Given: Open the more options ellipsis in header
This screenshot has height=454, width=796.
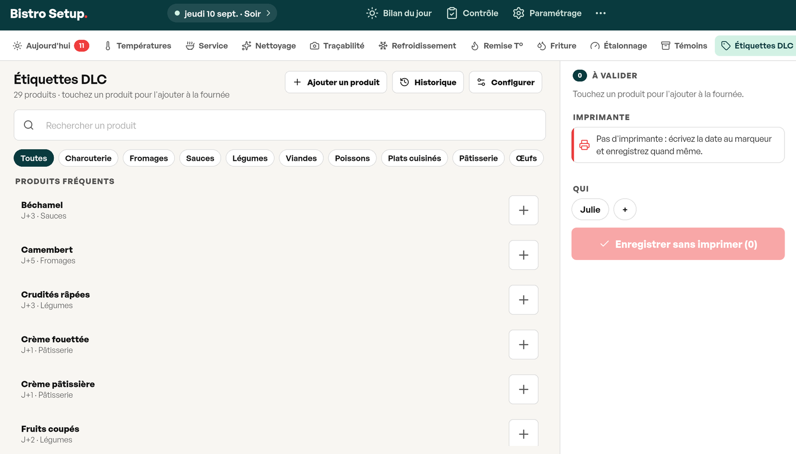Looking at the screenshot, I should coord(600,13).
